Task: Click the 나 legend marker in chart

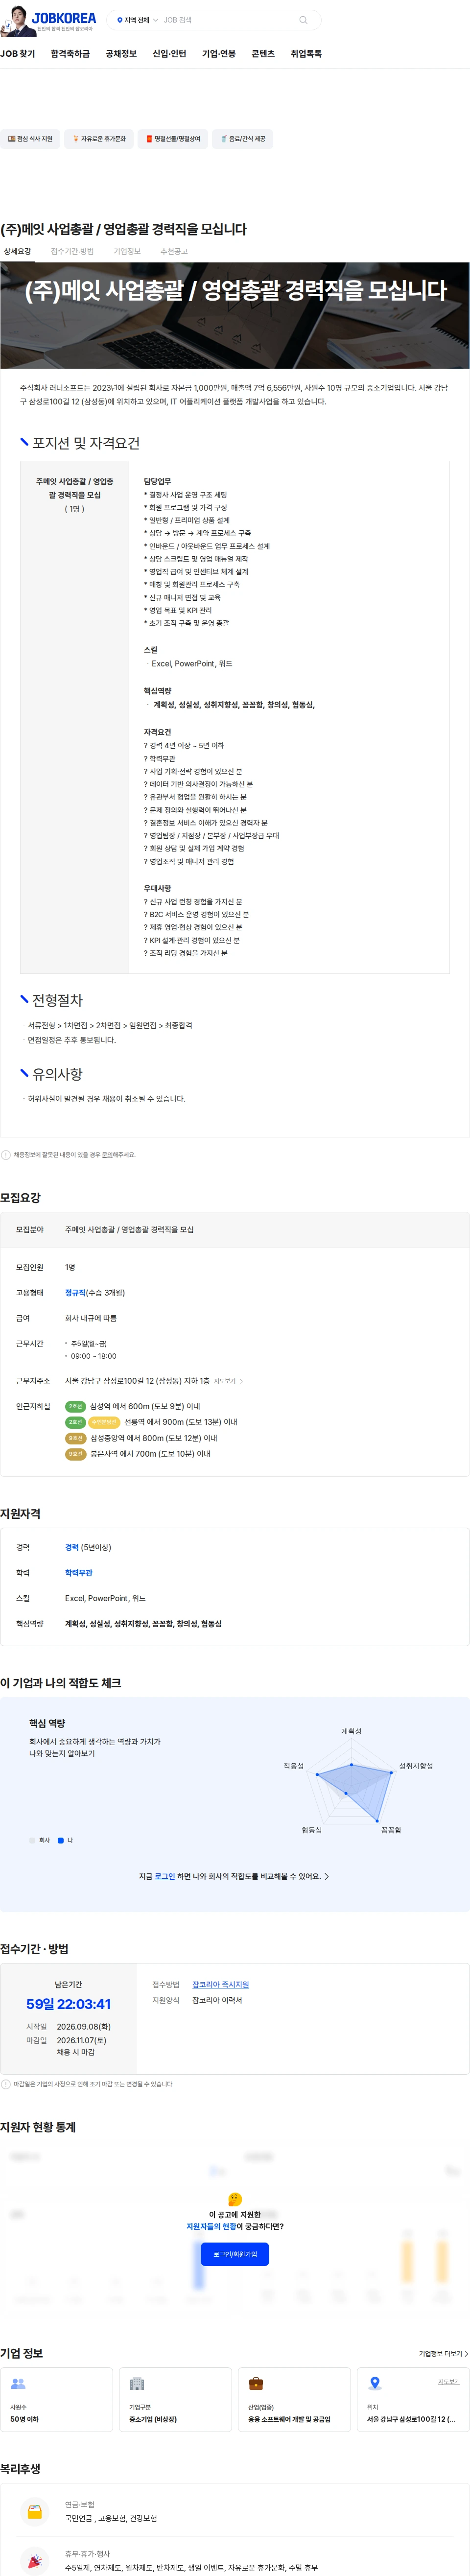Action: (61, 1840)
